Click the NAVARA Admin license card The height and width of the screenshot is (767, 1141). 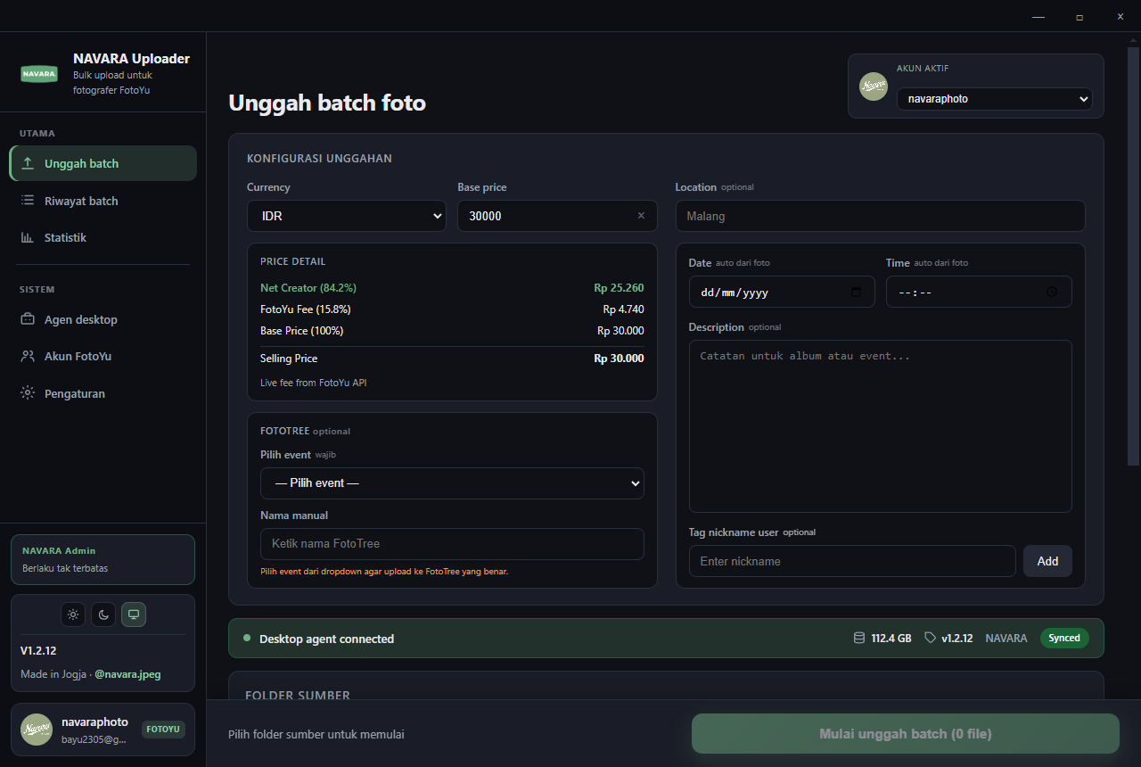[103, 559]
